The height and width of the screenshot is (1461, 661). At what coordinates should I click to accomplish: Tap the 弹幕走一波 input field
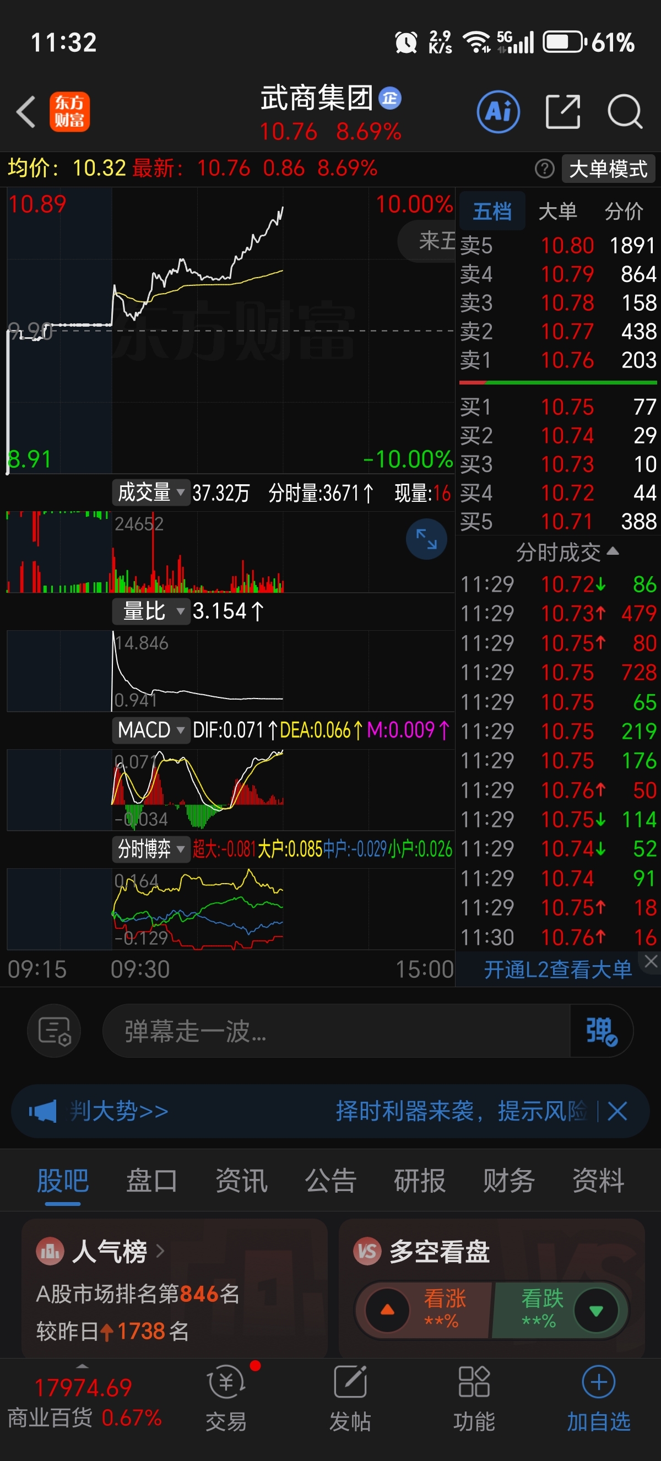[x=336, y=1031]
